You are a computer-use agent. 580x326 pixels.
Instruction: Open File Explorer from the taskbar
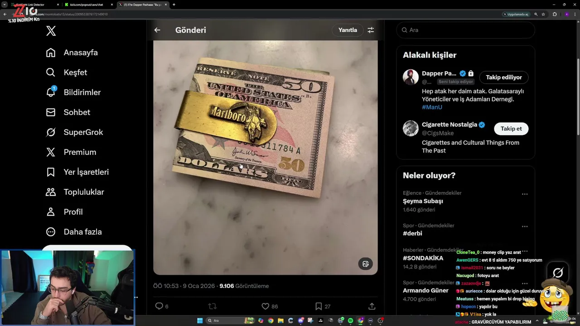click(x=280, y=321)
